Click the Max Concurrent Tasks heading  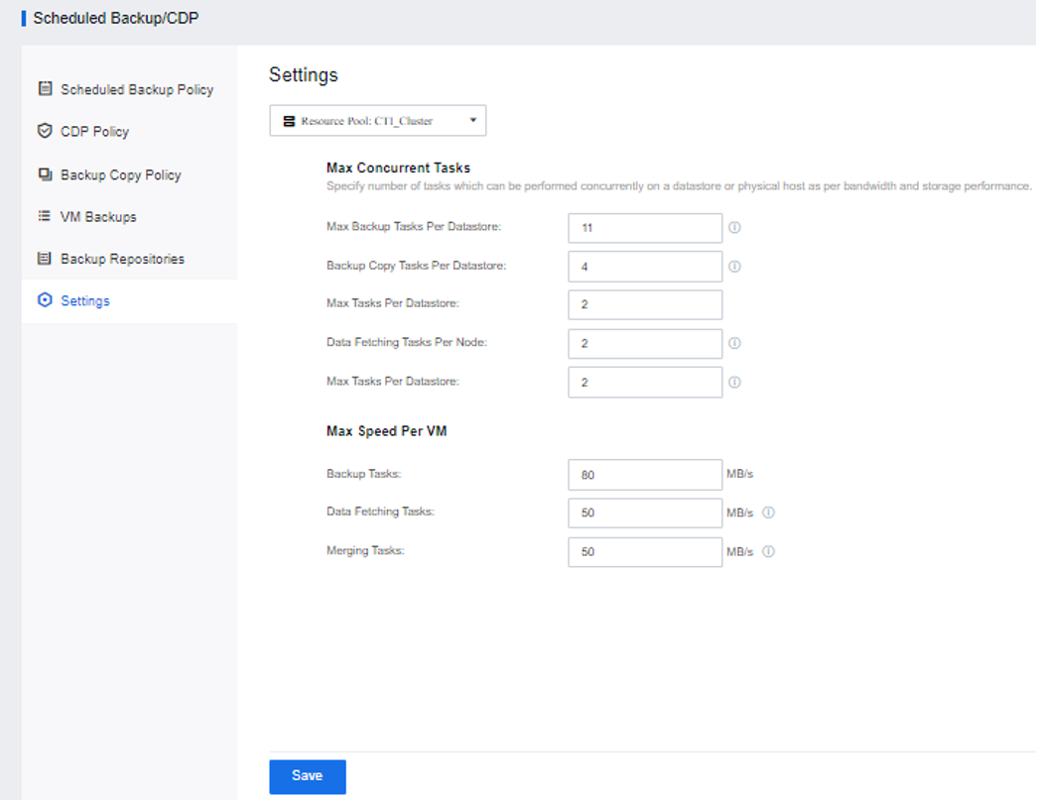(398, 168)
